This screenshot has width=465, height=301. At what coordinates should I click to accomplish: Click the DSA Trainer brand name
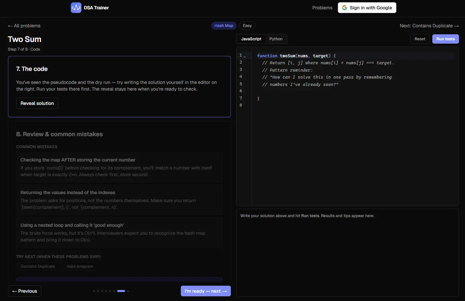[96, 8]
